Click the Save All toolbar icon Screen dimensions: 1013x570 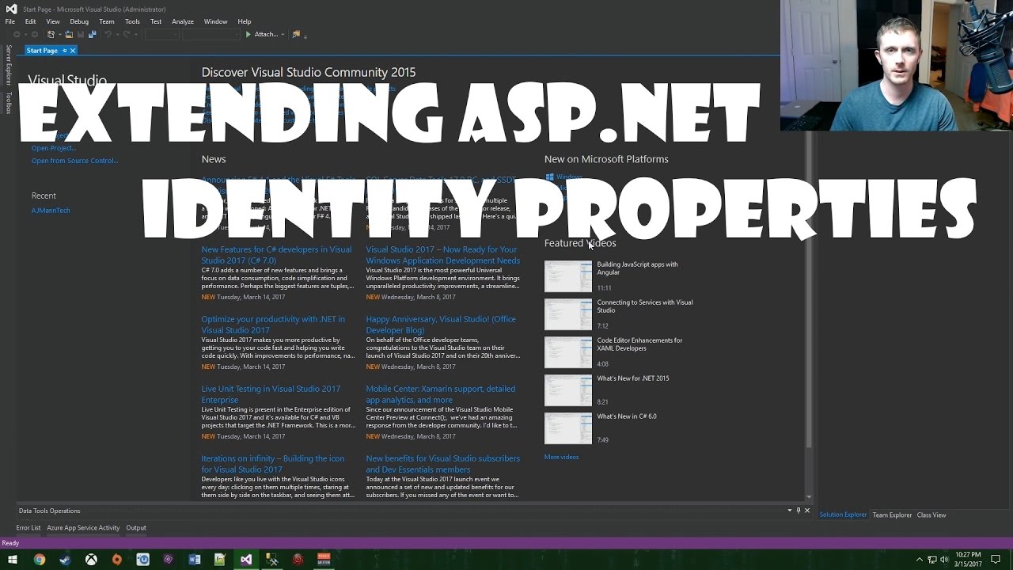92,34
